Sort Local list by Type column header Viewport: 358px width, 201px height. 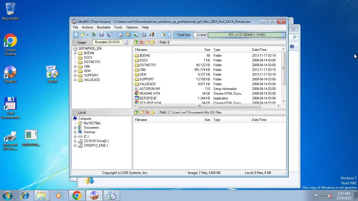click(x=228, y=120)
